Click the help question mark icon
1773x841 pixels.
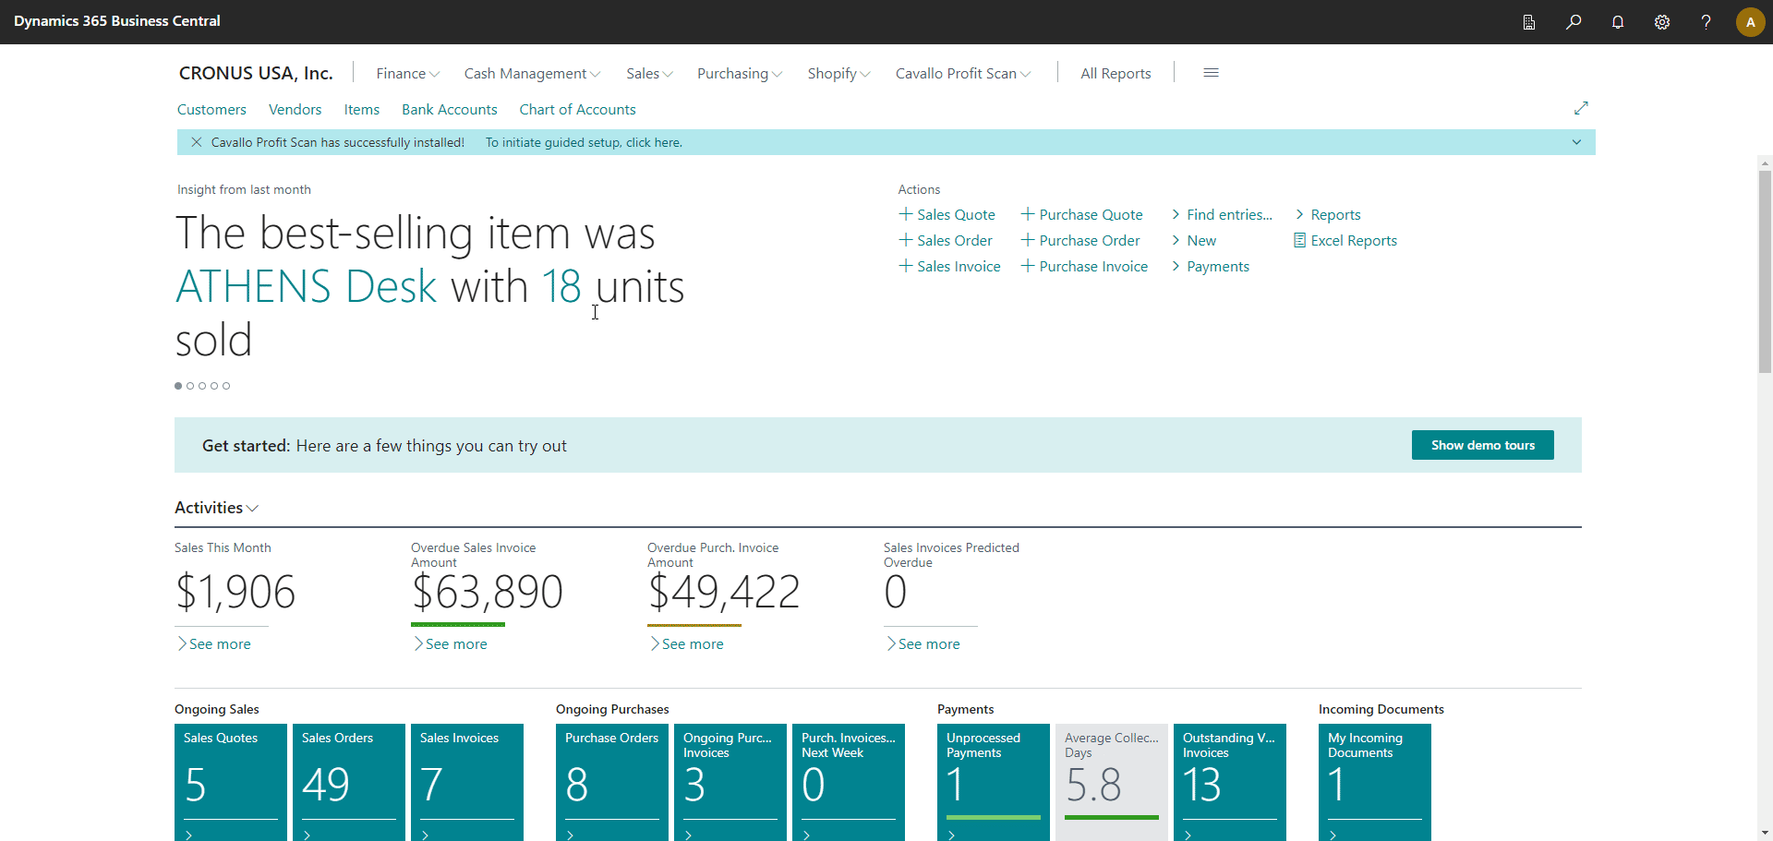(1706, 22)
